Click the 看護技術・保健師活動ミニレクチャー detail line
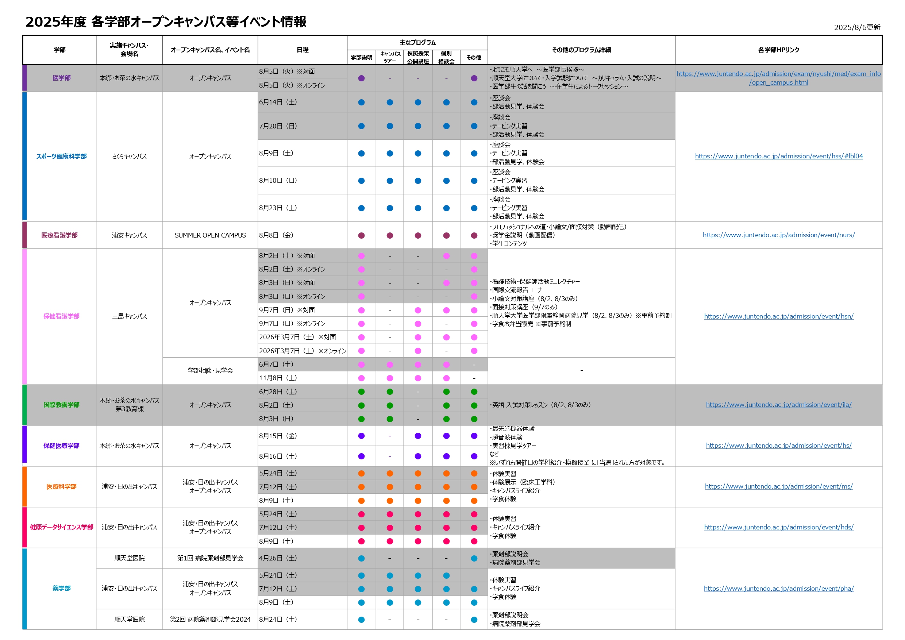Viewport: 905px width, 640px height. click(535, 281)
